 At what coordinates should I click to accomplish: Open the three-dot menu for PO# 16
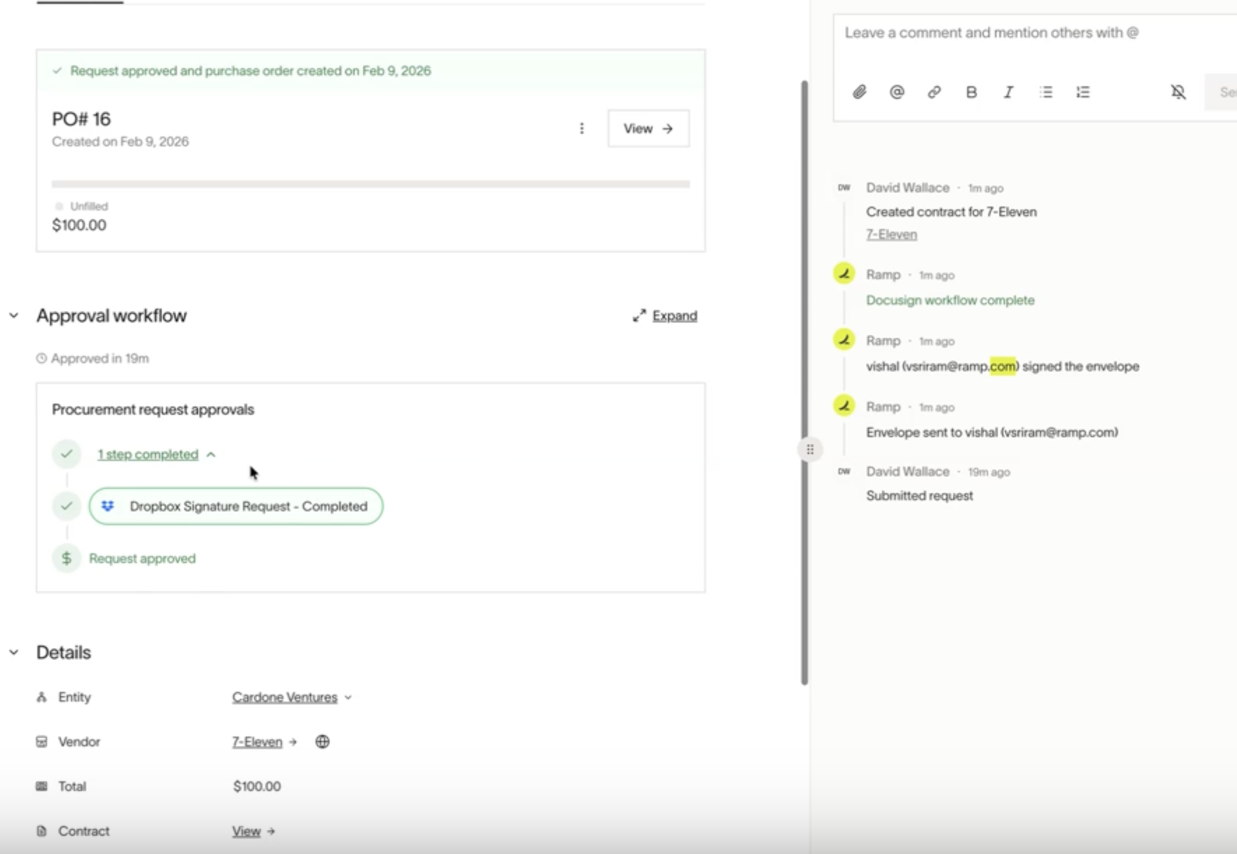(582, 128)
